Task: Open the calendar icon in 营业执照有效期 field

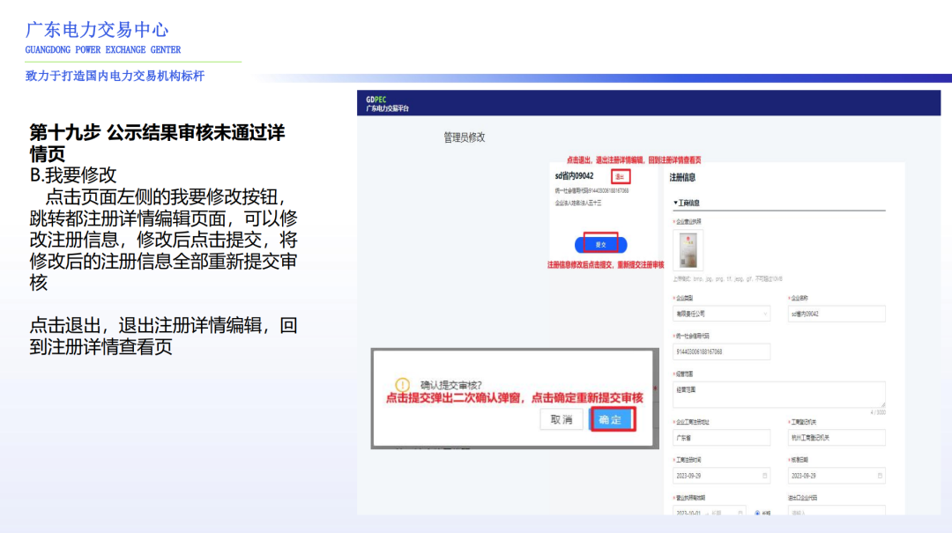Action: click(740, 512)
